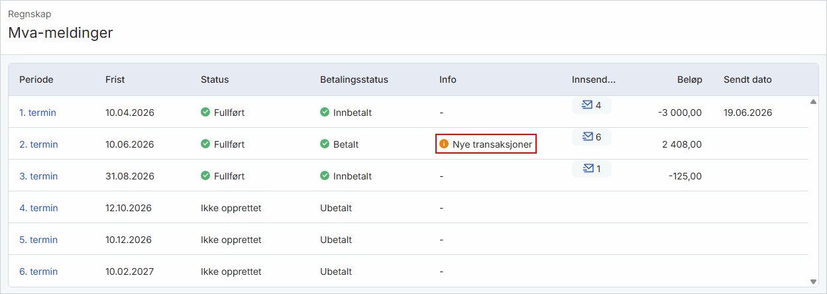Click the Mva-meldinger page heading
The image size is (827, 294).
pyautogui.click(x=60, y=32)
